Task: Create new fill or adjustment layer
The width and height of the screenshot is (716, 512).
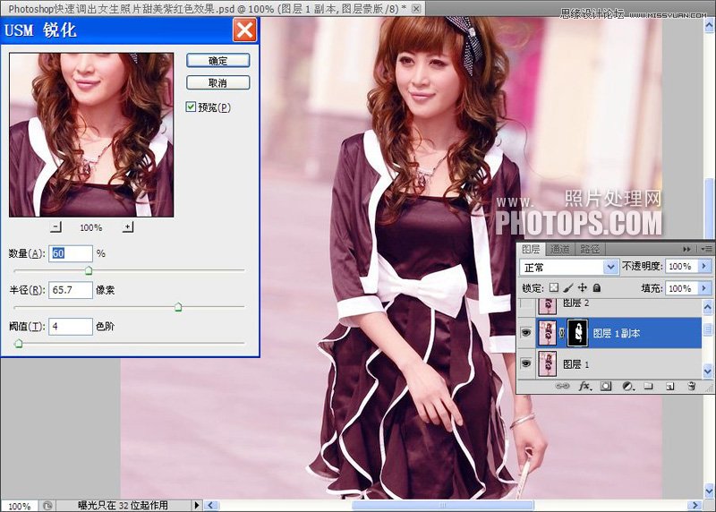Action: [628, 387]
